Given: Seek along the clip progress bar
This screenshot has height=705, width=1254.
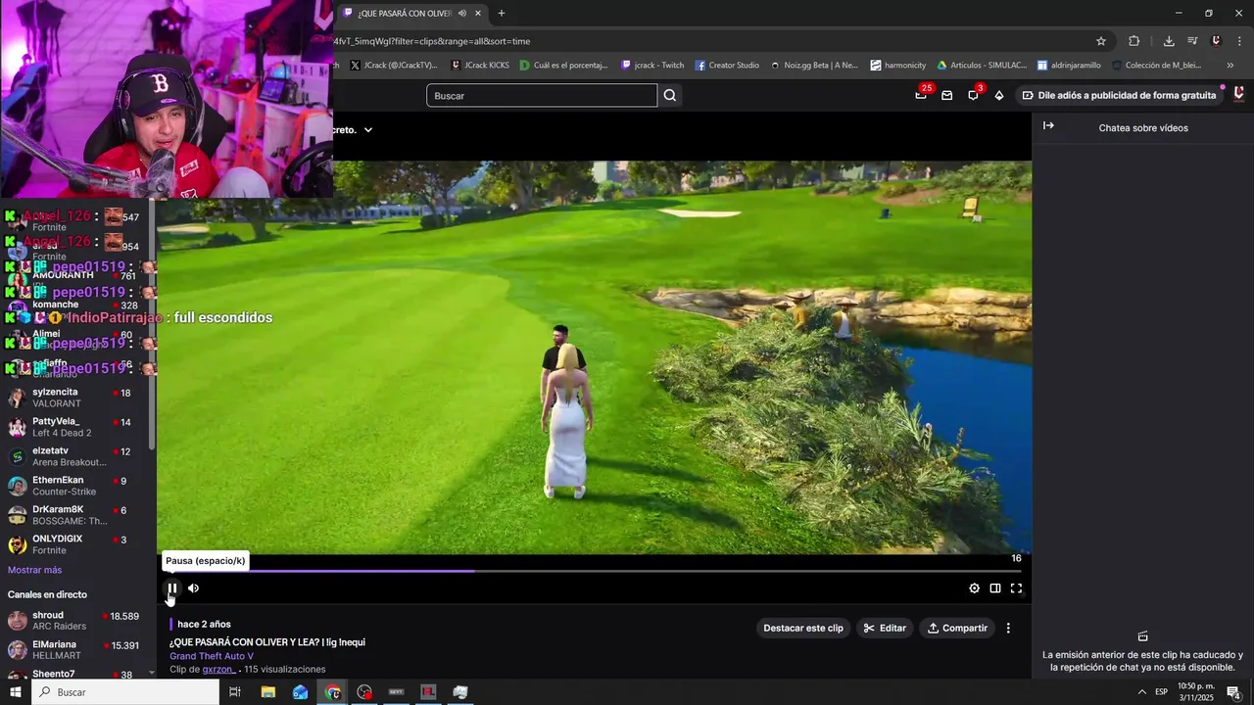Looking at the screenshot, I should (x=594, y=571).
